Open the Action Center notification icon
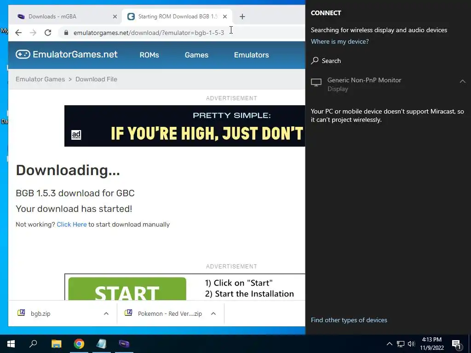This screenshot has width=471, height=353. pyautogui.click(x=457, y=344)
